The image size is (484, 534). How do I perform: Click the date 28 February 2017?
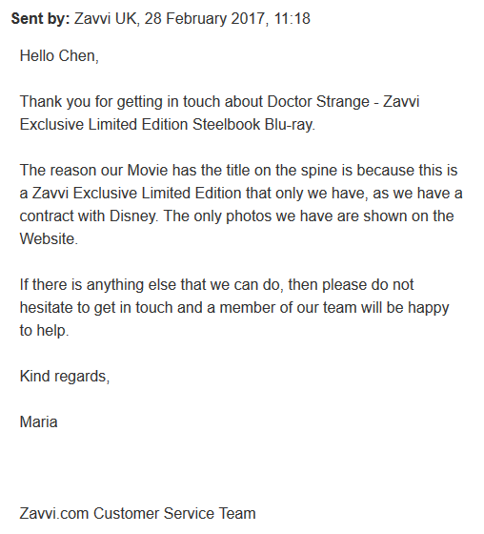point(204,18)
